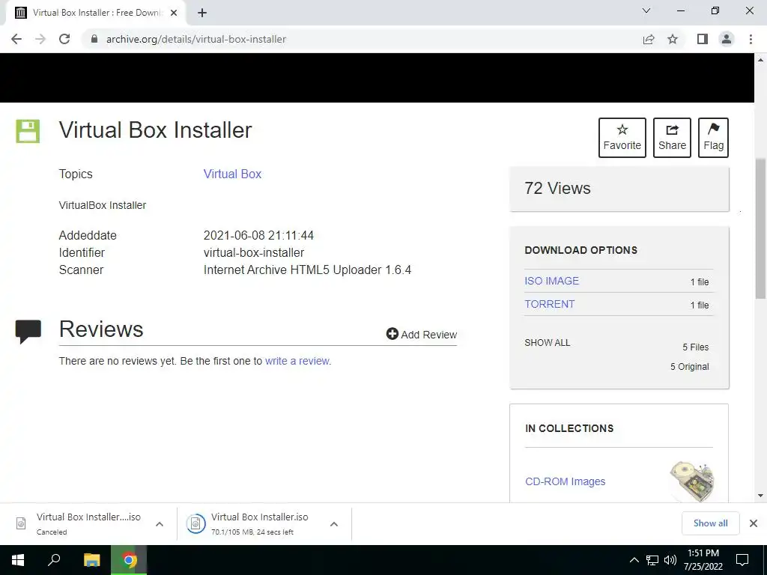Open the Windows Start menu
The image size is (767, 575).
click(x=18, y=560)
